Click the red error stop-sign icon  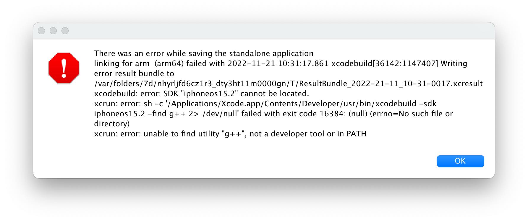pyautogui.click(x=64, y=68)
